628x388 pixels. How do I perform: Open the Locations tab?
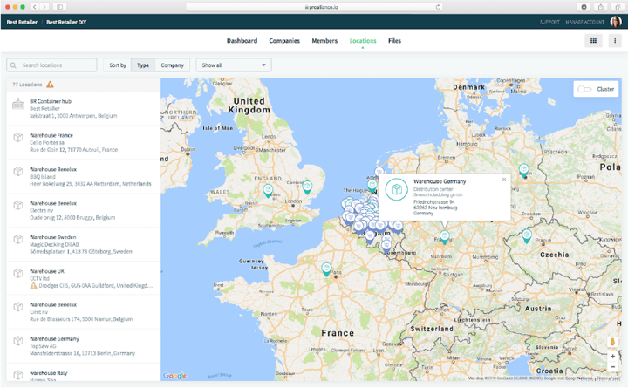click(363, 41)
